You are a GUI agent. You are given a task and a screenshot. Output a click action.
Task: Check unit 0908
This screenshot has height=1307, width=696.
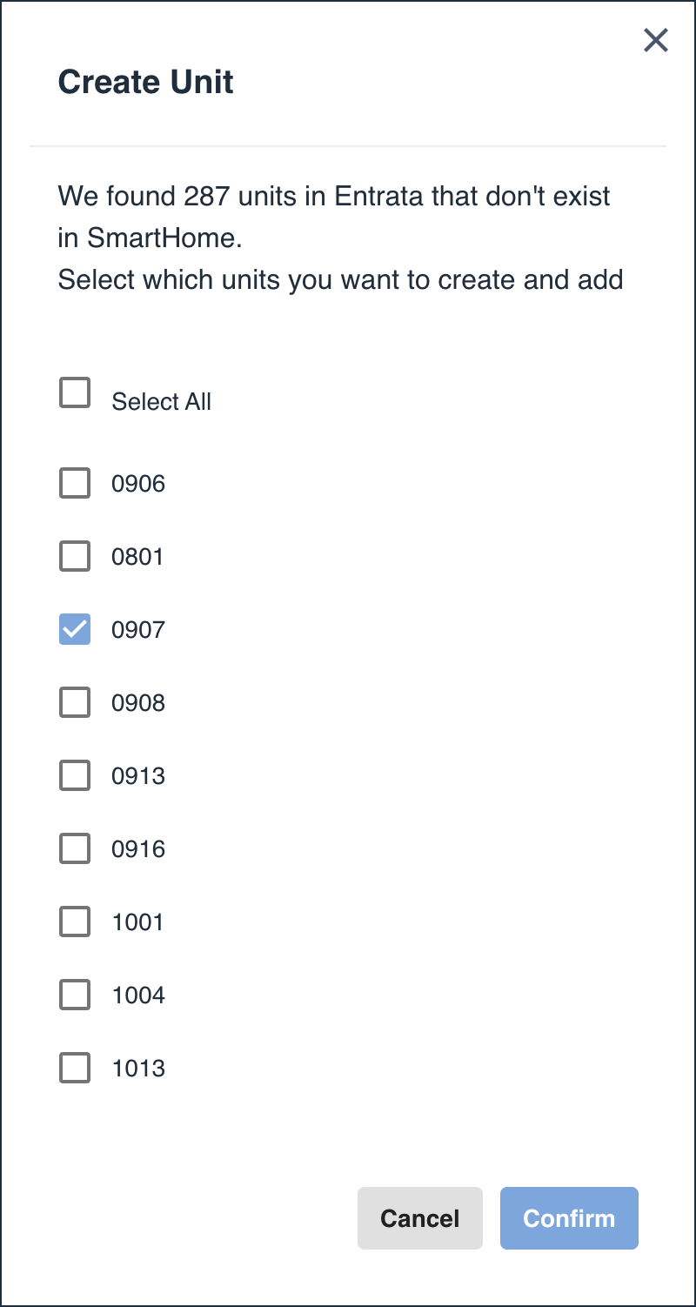click(75, 702)
